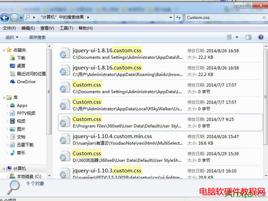Click file icon of jquery-ui-1.10.4.custom.min.css
The image size is (268, 201).
(65, 139)
